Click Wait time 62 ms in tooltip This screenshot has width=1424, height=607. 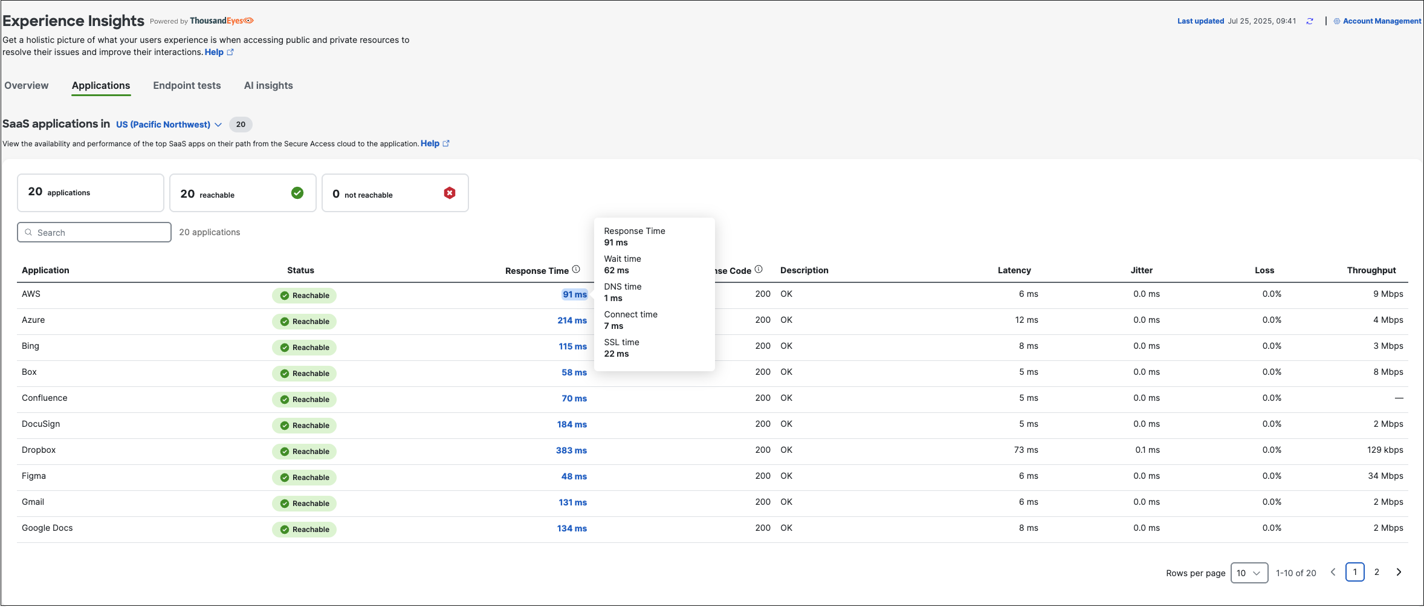pyautogui.click(x=623, y=264)
